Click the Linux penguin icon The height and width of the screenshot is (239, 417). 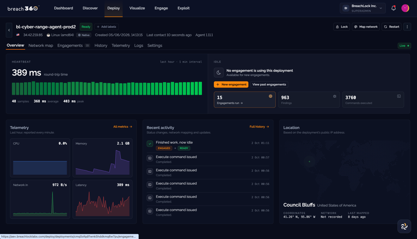(x=49, y=35)
